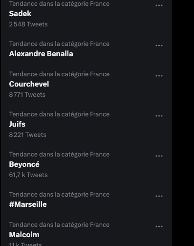Open more options for #Marseille trend
This screenshot has height=246, width=194.
point(159,196)
